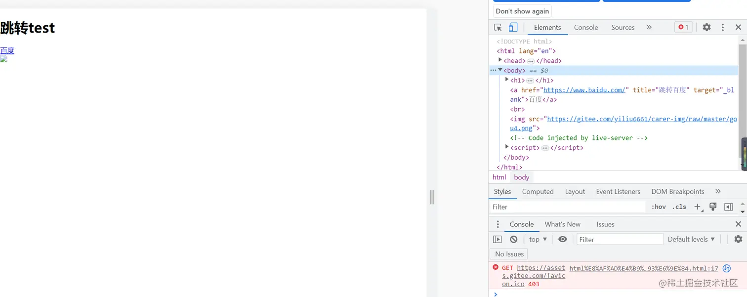Switch to the Elements tab
This screenshot has width=747, height=297.
[x=547, y=27]
